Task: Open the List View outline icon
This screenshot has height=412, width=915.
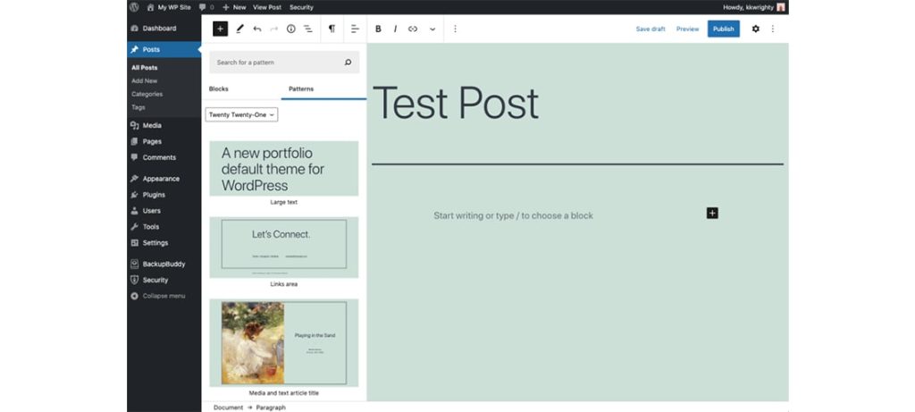Action: point(308,29)
